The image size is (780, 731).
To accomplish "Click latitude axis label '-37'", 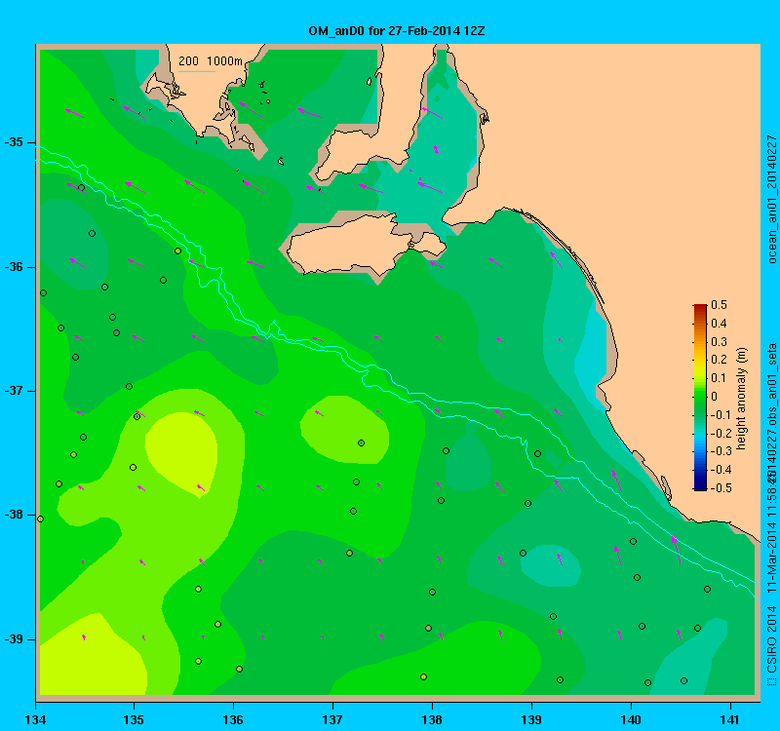I will (14, 391).
